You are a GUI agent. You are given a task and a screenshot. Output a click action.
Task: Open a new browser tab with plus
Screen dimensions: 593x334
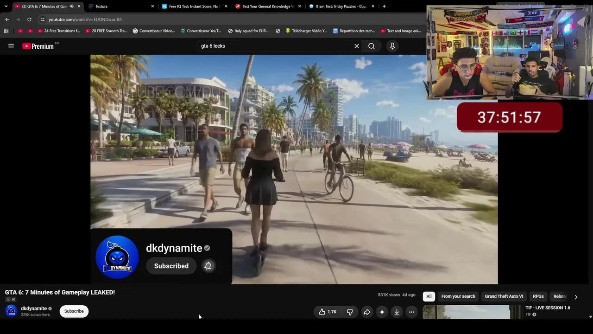(x=384, y=6)
